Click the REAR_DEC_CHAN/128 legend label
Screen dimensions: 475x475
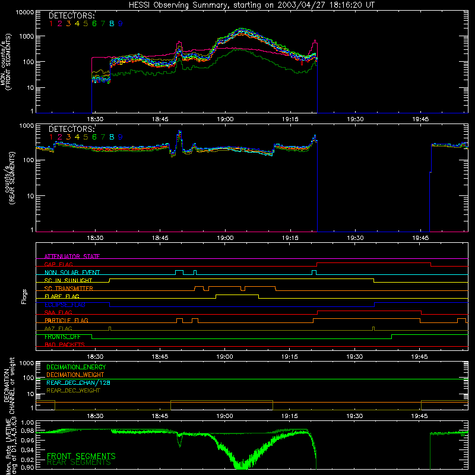pos(78,383)
